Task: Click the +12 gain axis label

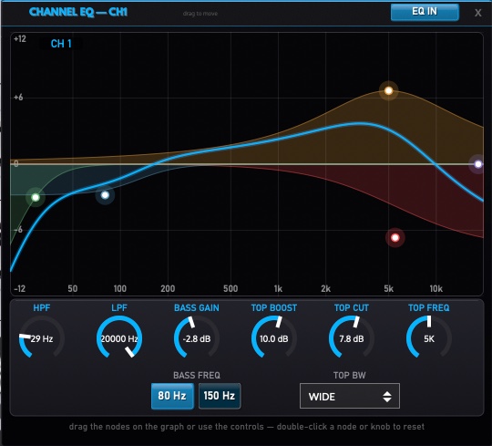Action: pos(20,39)
